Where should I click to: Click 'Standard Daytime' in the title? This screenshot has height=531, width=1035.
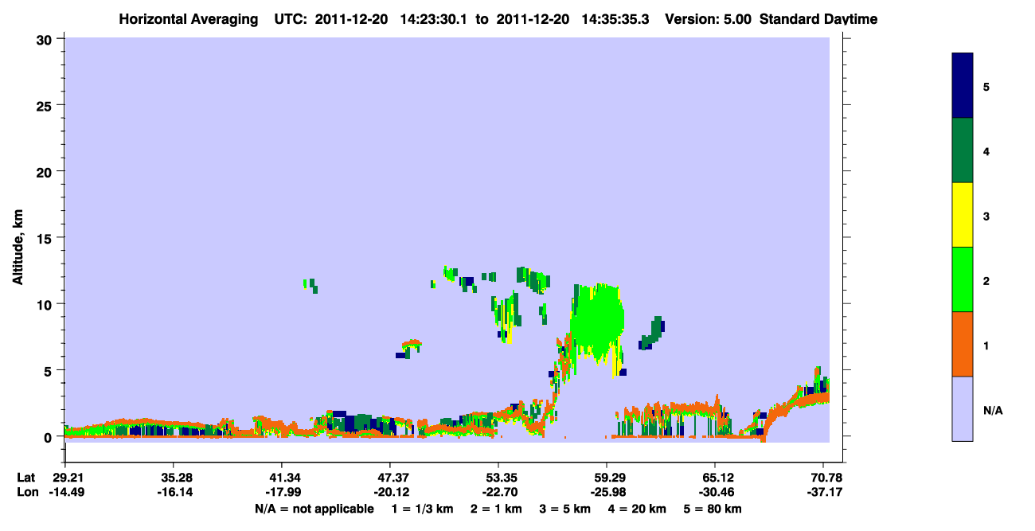(818, 19)
